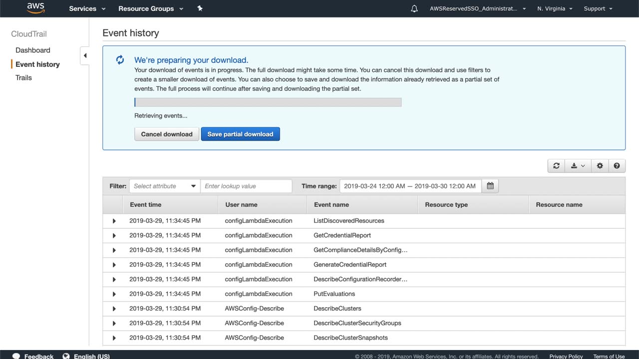
Task: Open the Resource Groups menu
Action: tap(151, 8)
